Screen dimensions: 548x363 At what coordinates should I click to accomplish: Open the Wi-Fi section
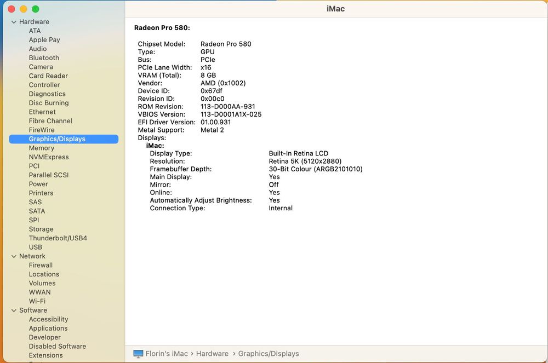[37, 301]
